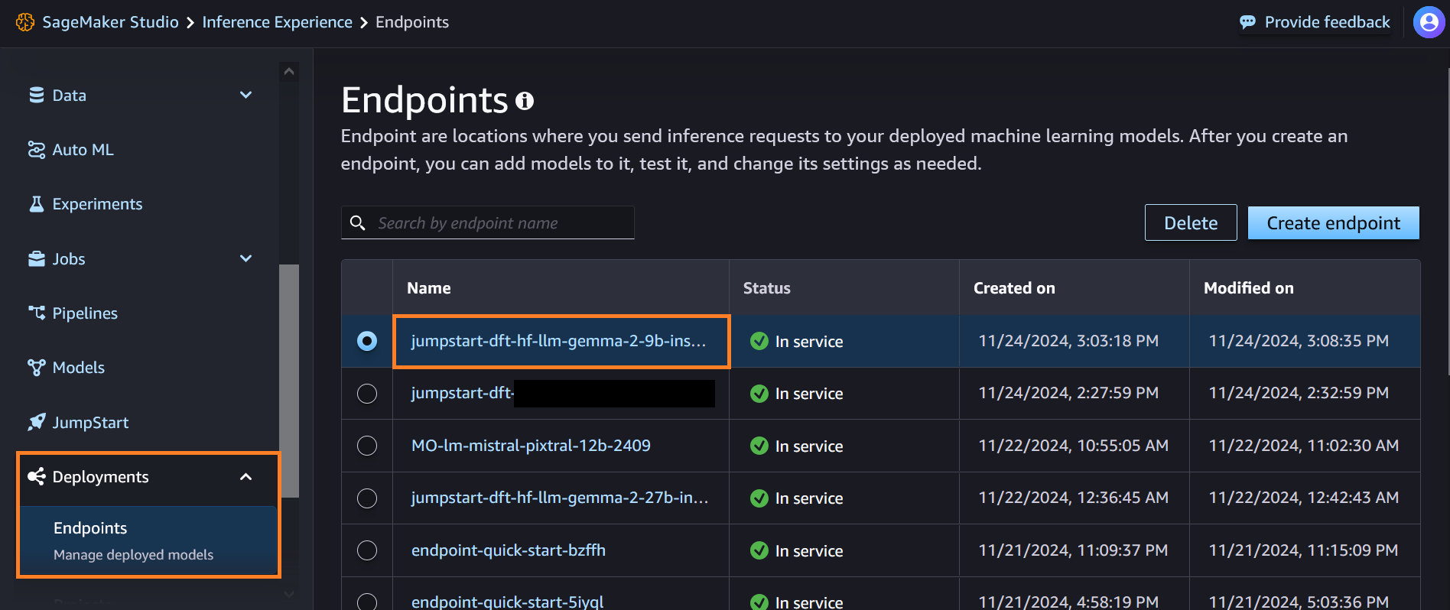Click the Auto ML icon in sidebar
Image resolution: width=1450 pixels, height=610 pixels.
(37, 150)
